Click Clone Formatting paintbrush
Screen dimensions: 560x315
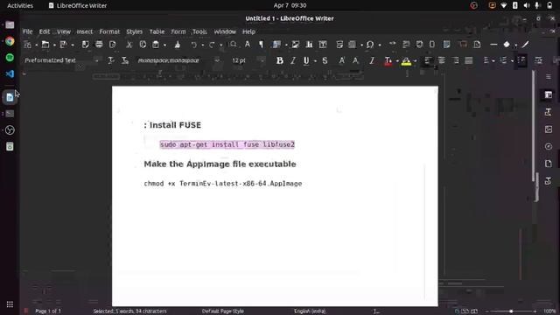tap(177, 45)
